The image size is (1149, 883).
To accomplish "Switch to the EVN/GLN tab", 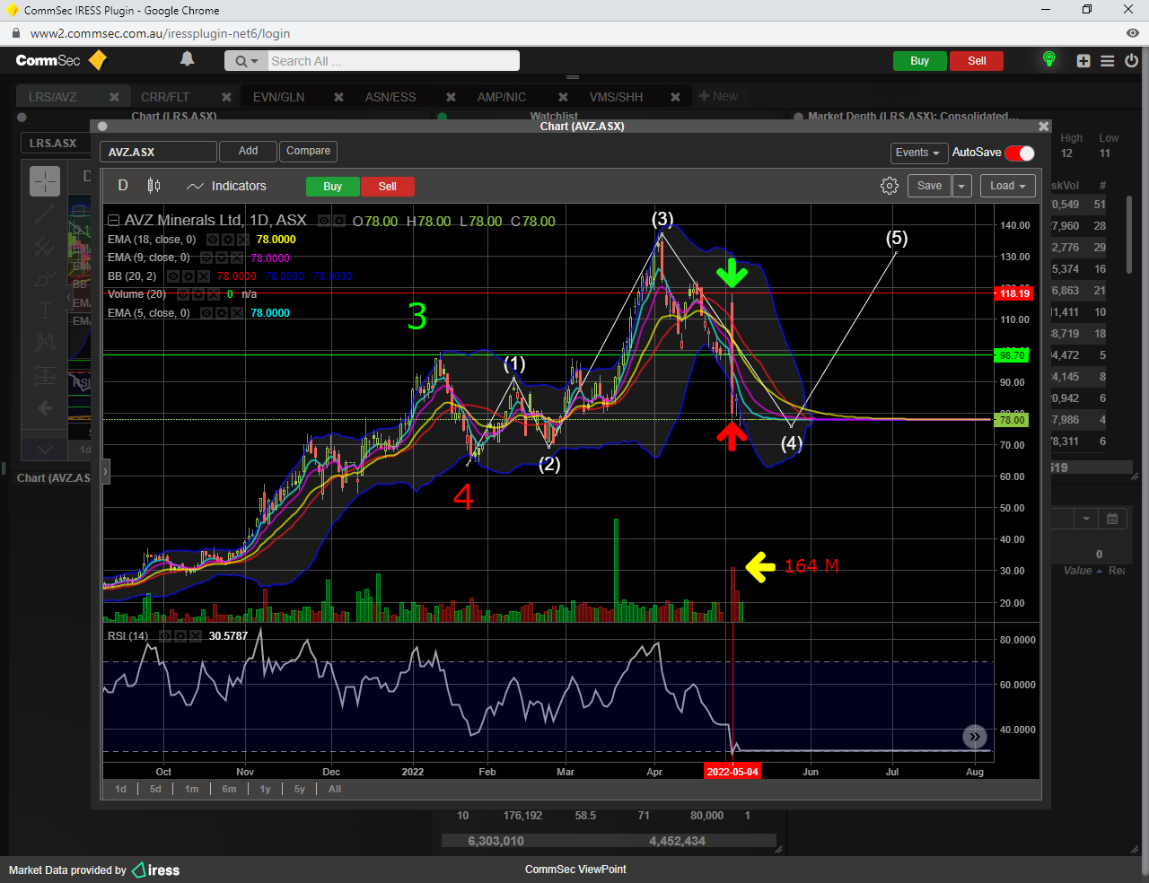I will click(x=278, y=97).
